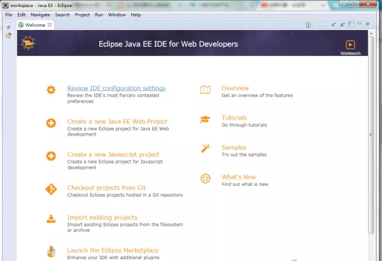Click the vertical scrollbar thumb
382x261 pixels.
click(x=371, y=135)
